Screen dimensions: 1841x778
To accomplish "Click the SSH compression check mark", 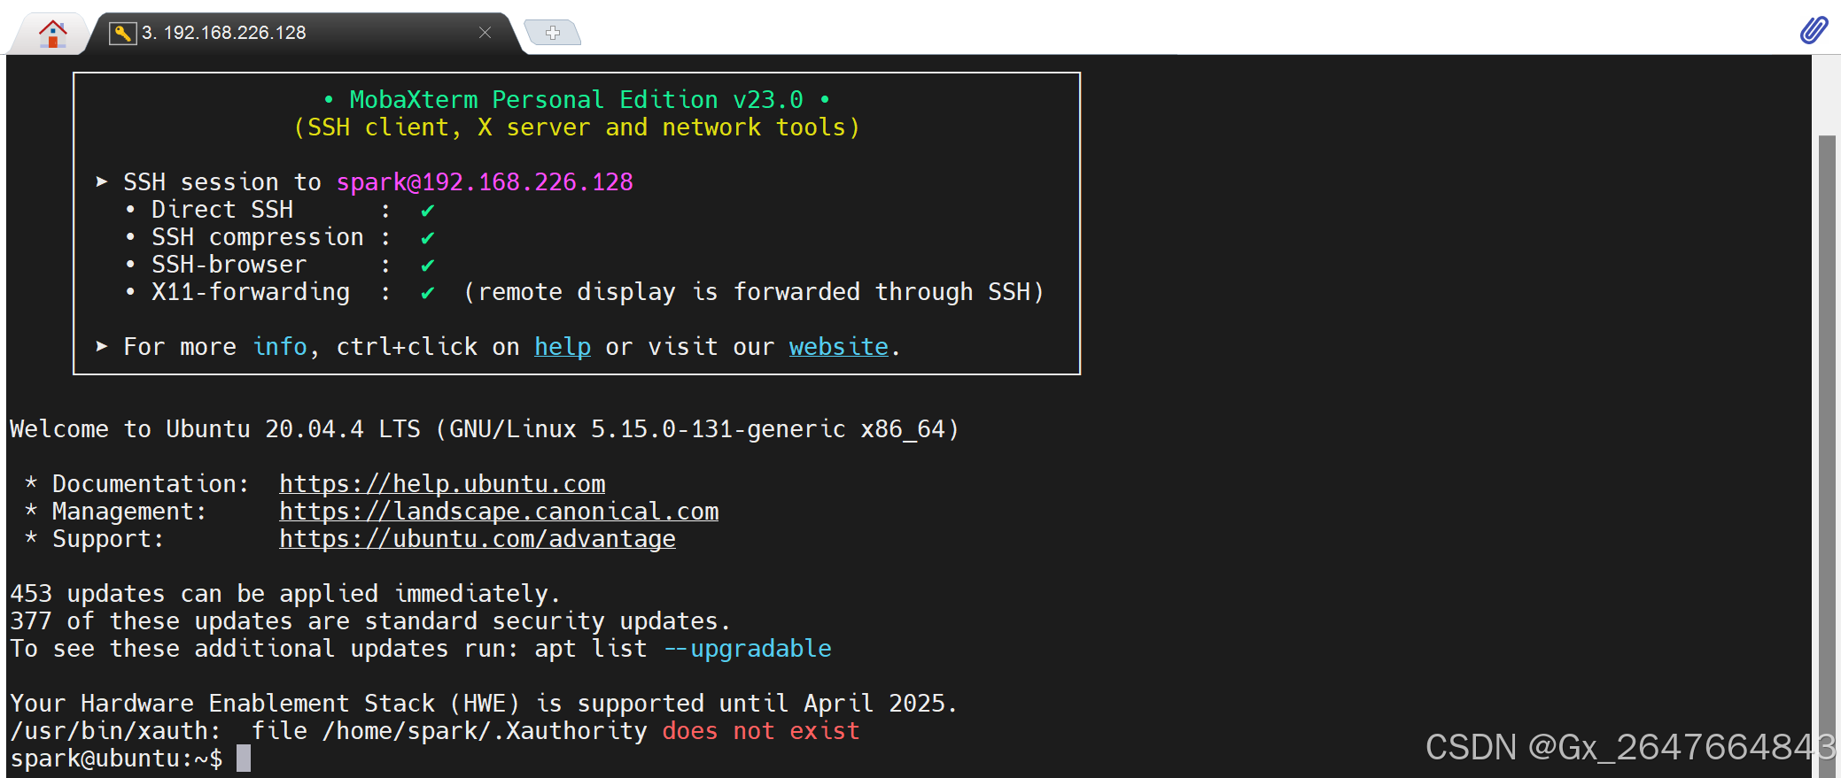I will click(428, 238).
